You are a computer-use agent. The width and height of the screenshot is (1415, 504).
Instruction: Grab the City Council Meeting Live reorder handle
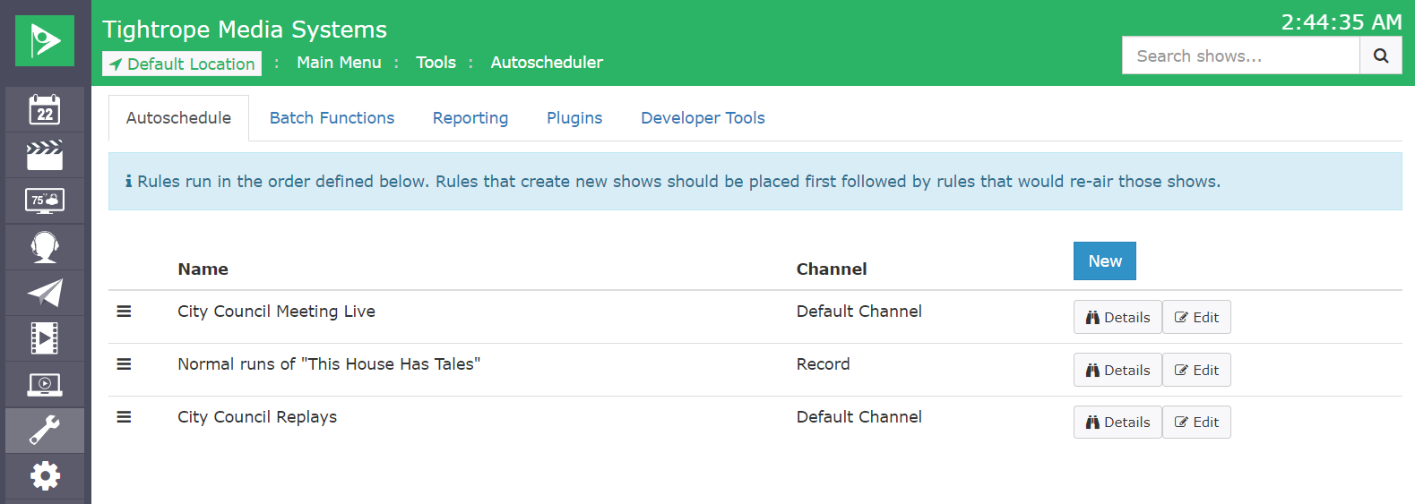[x=125, y=312]
